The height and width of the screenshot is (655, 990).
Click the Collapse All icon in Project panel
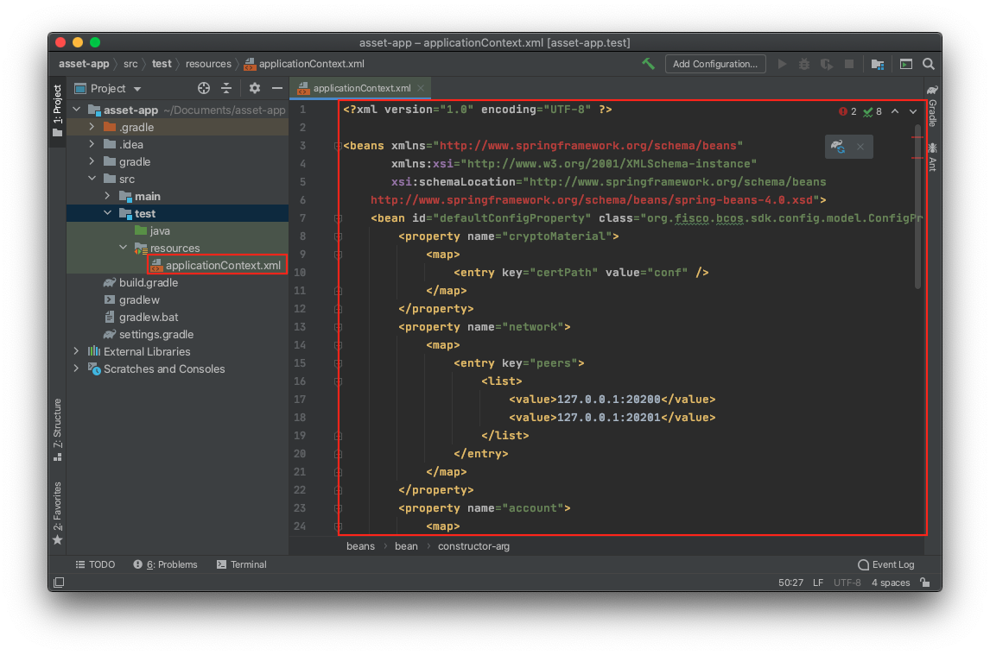click(226, 88)
